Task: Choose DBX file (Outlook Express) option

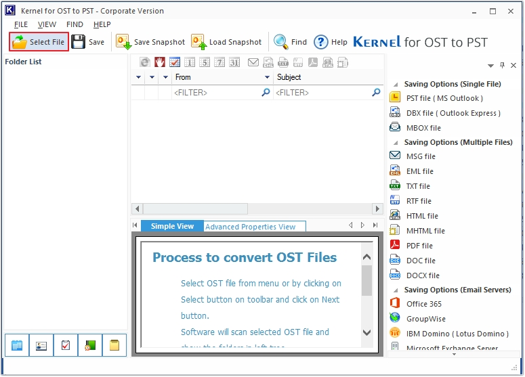Action: (445, 113)
